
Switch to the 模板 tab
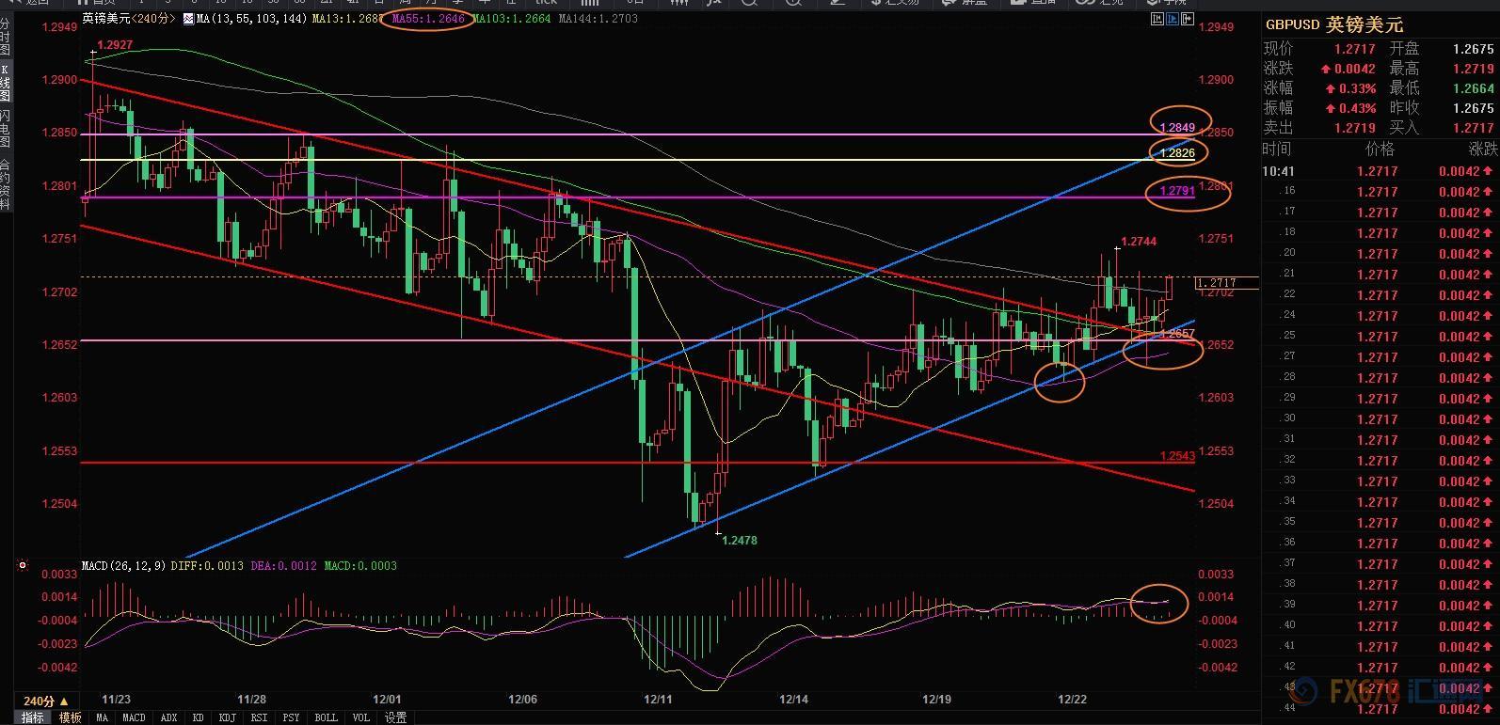(x=70, y=717)
